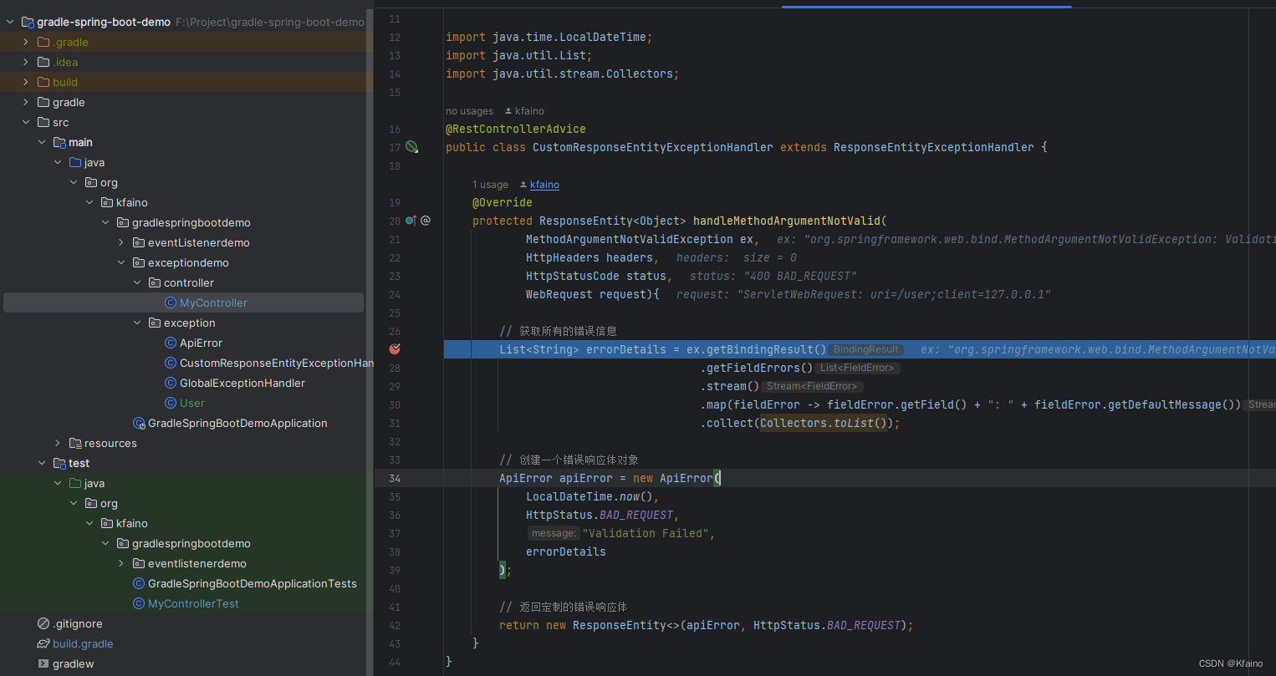Expand the eventListenerdemo package under main
1276x676 pixels.
point(121,242)
